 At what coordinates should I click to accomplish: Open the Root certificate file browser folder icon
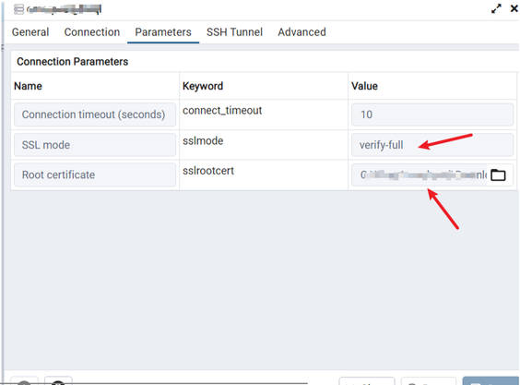(x=498, y=175)
